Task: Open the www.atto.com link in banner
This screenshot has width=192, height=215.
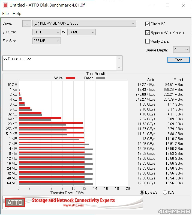Action: (x=73, y=205)
